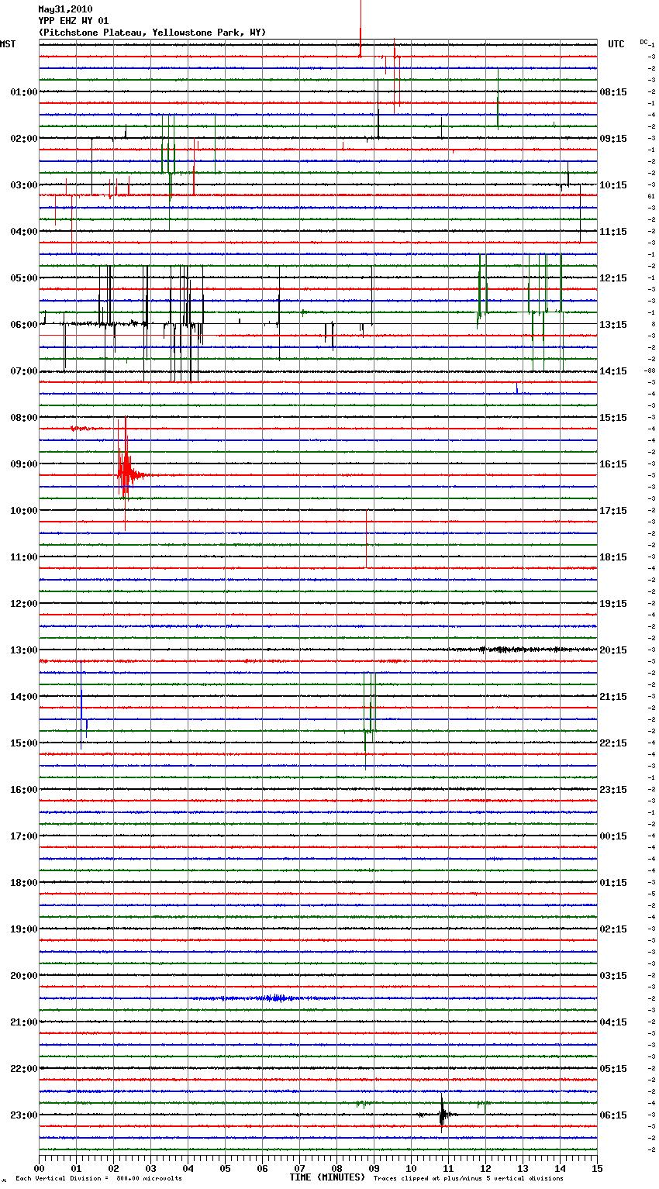Viewport: 659px width, 1189px height.
Task: Pick the '19:00' MST time label
Action: coord(24,929)
